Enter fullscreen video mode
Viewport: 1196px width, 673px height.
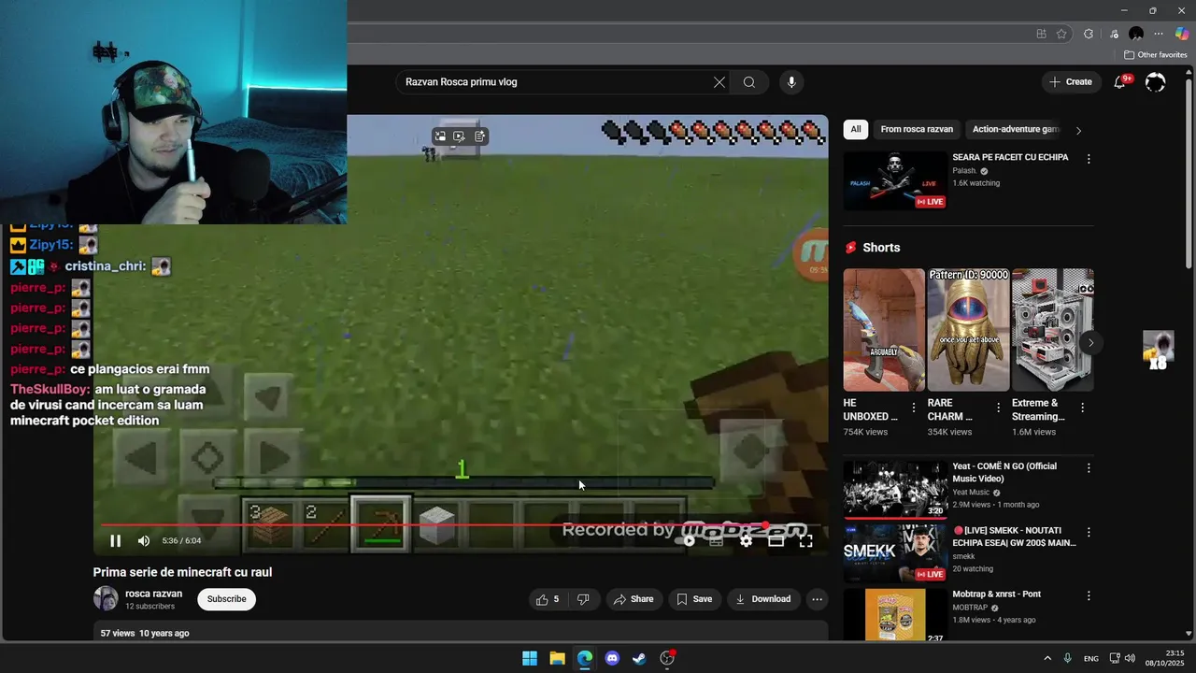click(805, 540)
